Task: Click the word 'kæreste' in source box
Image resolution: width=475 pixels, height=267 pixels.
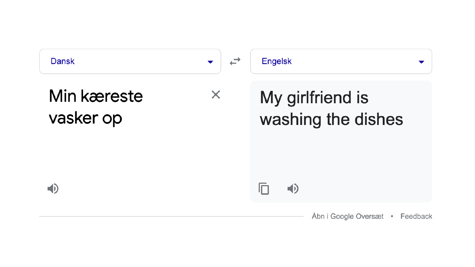Action: [112, 96]
